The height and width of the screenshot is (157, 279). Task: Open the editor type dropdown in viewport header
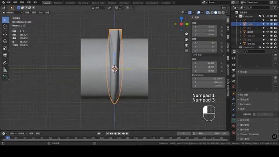tap(4, 8)
